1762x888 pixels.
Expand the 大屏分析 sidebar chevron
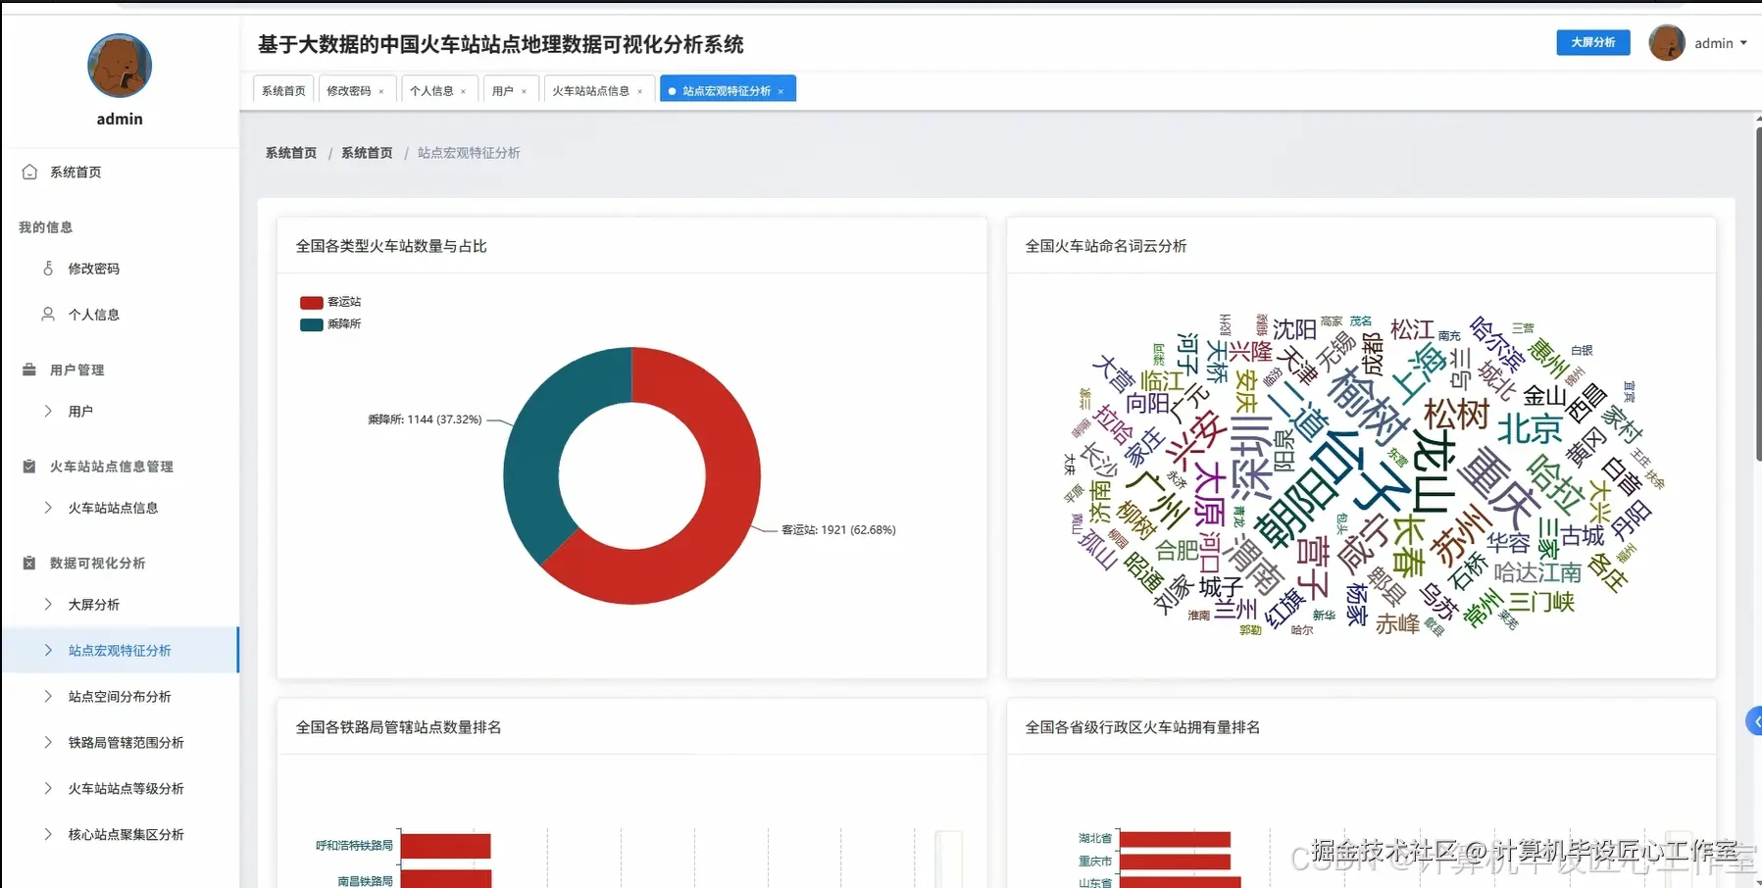point(48,604)
